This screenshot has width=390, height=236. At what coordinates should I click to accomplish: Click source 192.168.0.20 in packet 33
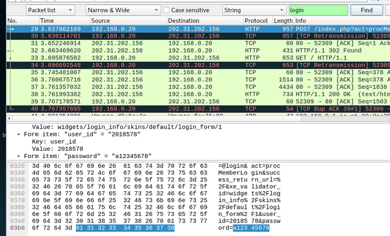114,58
